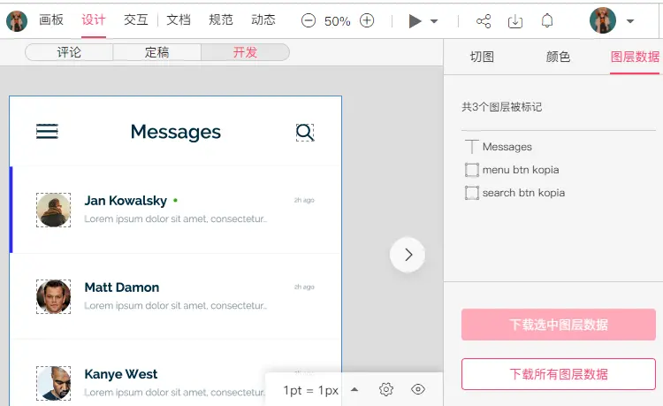Click the 2h ago timestamp on Jan Kowalsky row
663x406 pixels.
tap(304, 200)
